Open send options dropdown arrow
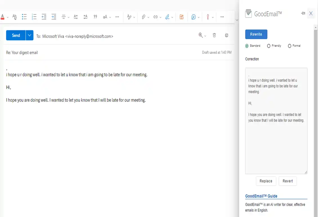This screenshot has width=318, height=217. click(30, 35)
